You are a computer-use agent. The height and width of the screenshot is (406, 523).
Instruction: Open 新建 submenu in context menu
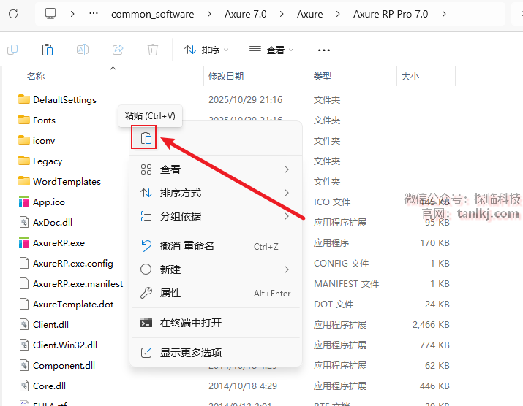click(x=216, y=269)
